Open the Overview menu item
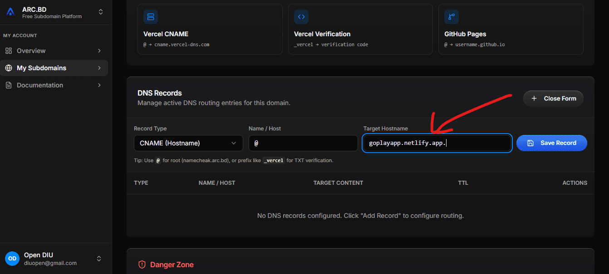Image resolution: width=609 pixels, height=274 pixels. point(54,51)
